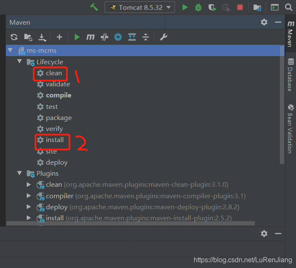Select the install lifecycle phase
The image size is (296, 268).
[x=50, y=140]
